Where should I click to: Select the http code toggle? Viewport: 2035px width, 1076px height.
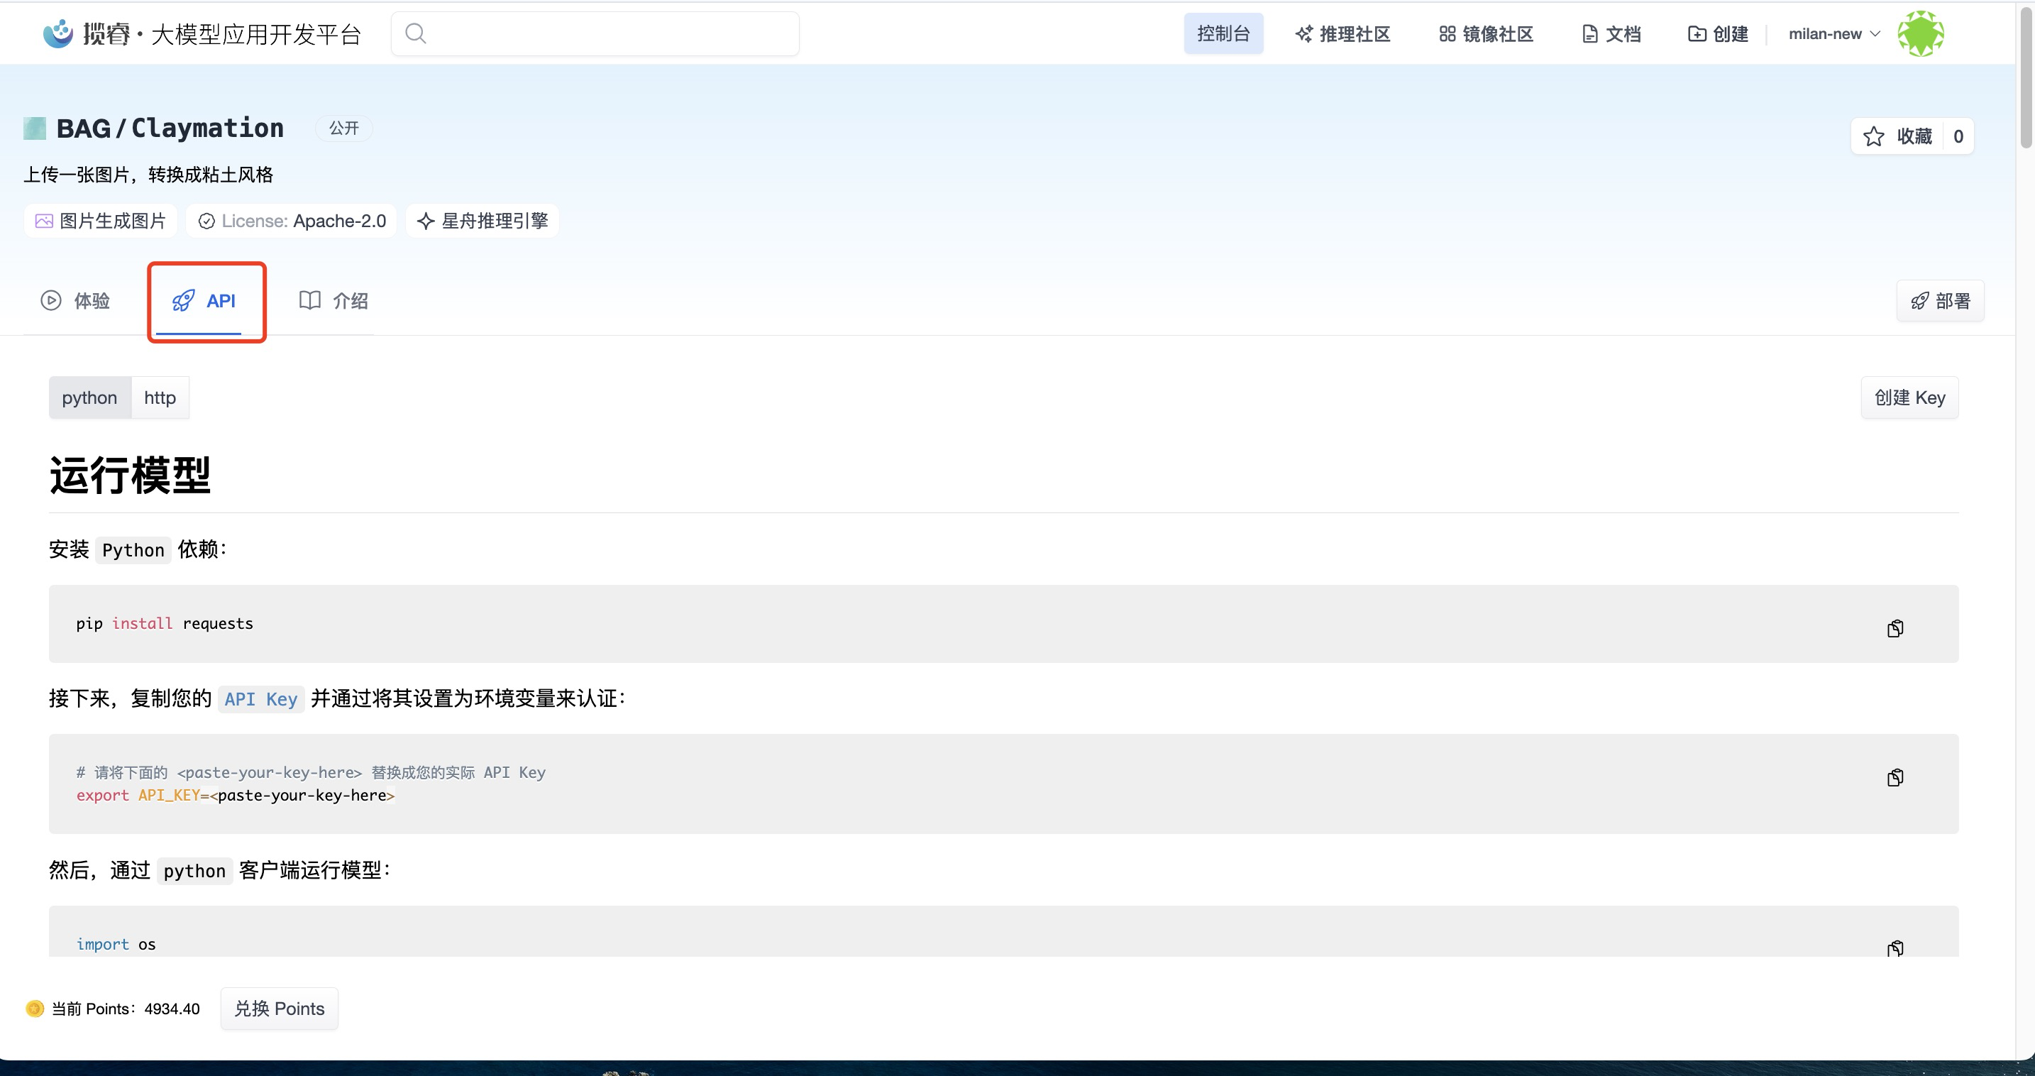pyautogui.click(x=160, y=397)
